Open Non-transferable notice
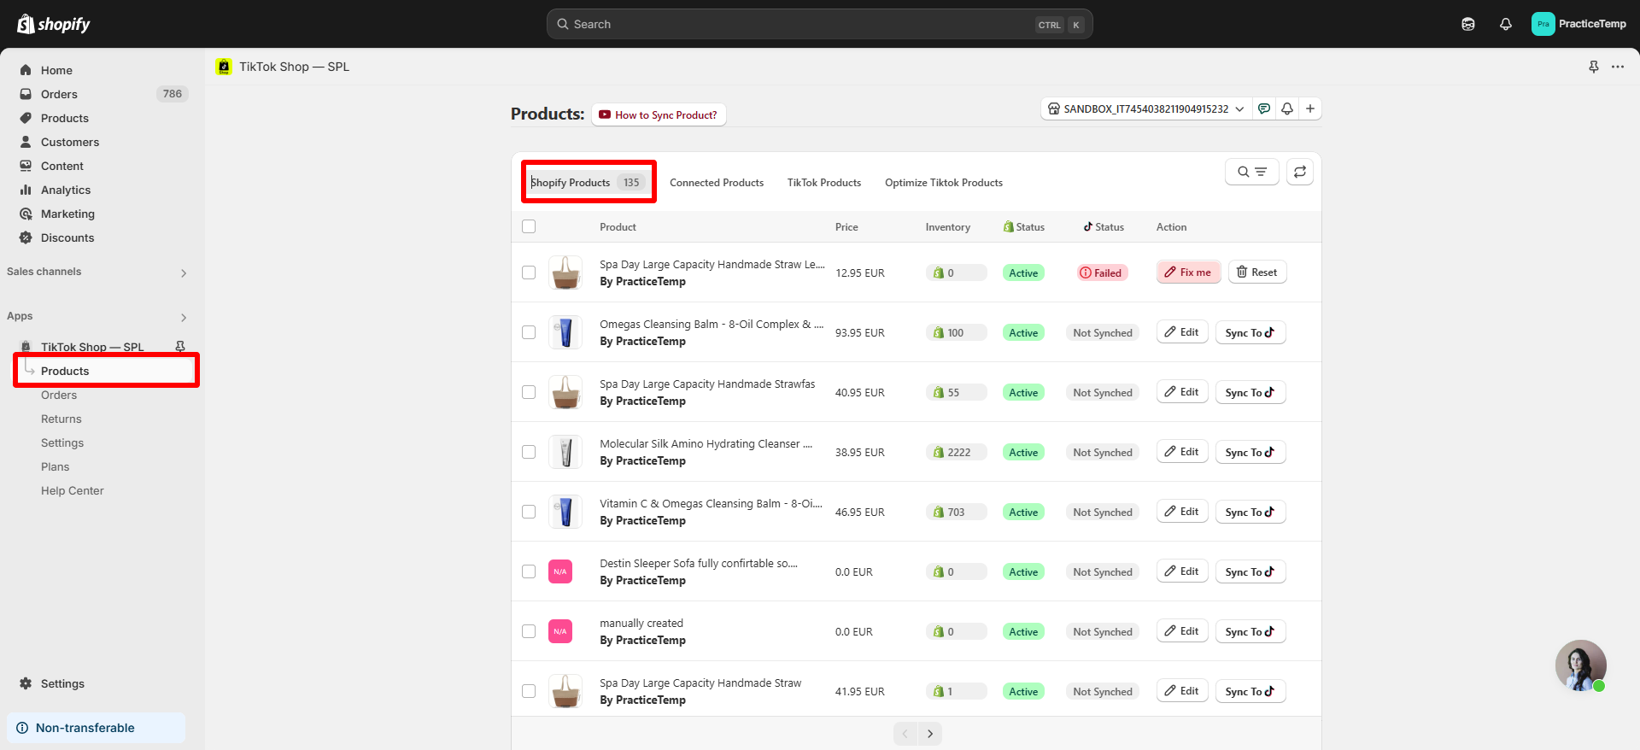This screenshot has width=1640, height=750. tap(96, 728)
